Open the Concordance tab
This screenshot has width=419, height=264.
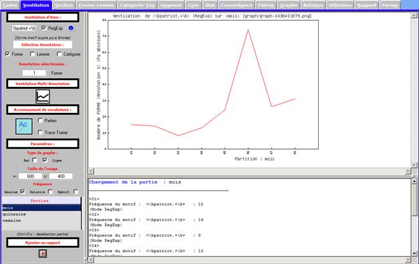click(x=236, y=5)
